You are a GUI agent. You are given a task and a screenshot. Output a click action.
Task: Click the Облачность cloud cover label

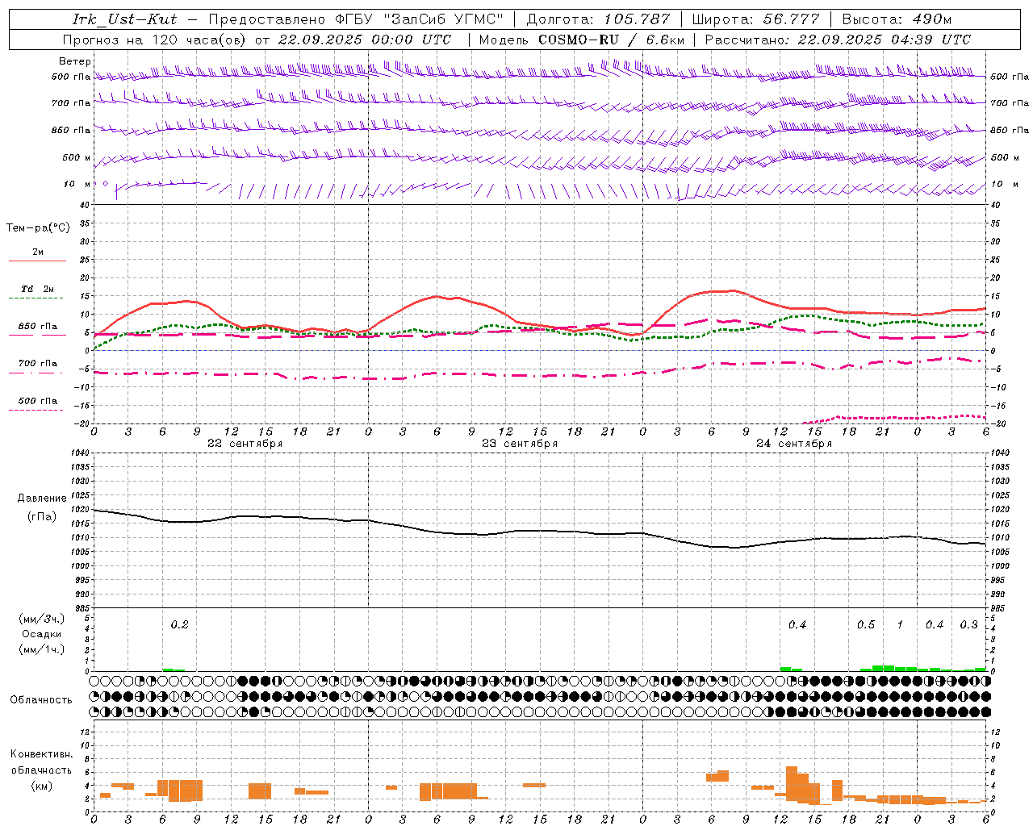click(x=41, y=700)
